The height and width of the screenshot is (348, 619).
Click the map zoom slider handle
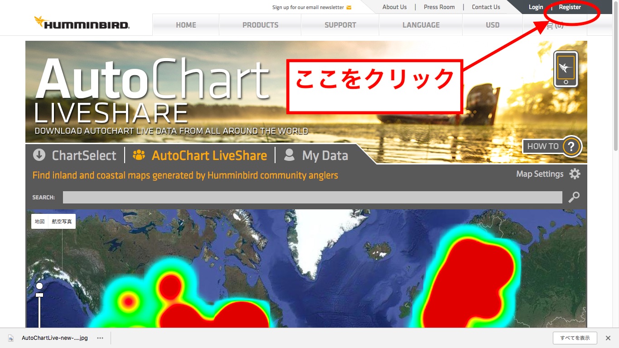39,295
